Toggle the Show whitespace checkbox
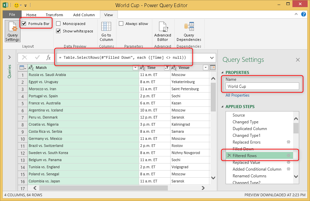This screenshot has height=201, width=310. pyautogui.click(x=58, y=31)
